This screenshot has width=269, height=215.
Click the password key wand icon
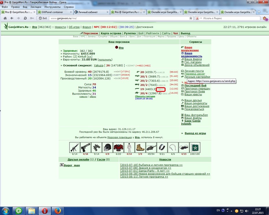(32, 18)
